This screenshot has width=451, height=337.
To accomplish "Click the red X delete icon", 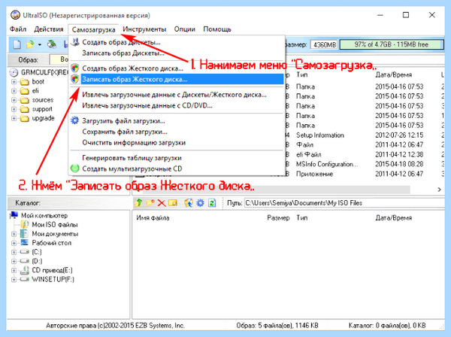I will pos(162,203).
